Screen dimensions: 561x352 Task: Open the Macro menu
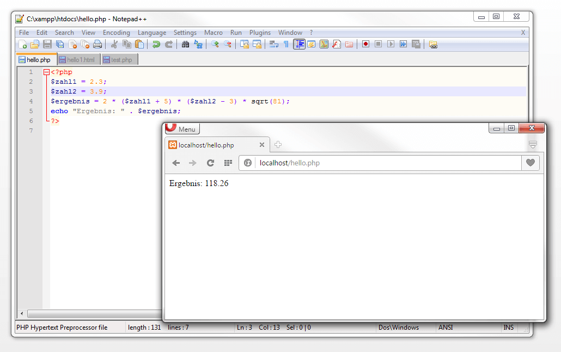[x=214, y=33]
